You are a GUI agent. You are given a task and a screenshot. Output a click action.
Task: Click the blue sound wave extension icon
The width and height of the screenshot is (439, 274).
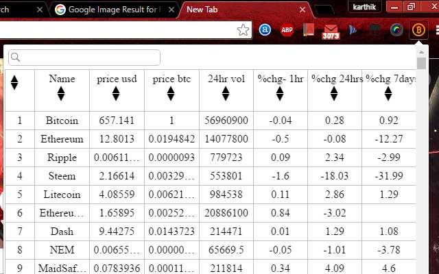click(353, 30)
